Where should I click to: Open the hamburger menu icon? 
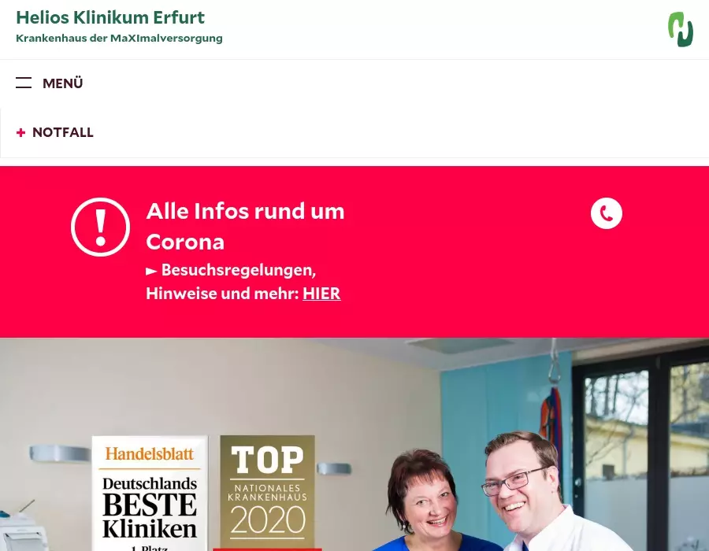click(x=24, y=83)
